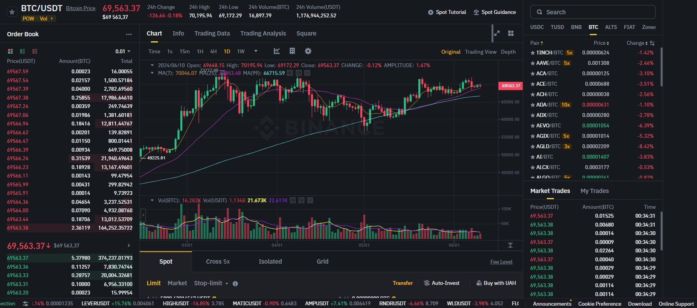
Task: Select the 1W timeframe
Action: [x=241, y=51]
